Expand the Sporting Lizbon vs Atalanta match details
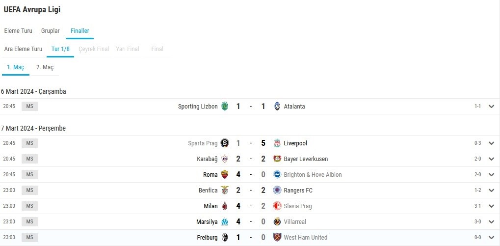 tap(491, 106)
